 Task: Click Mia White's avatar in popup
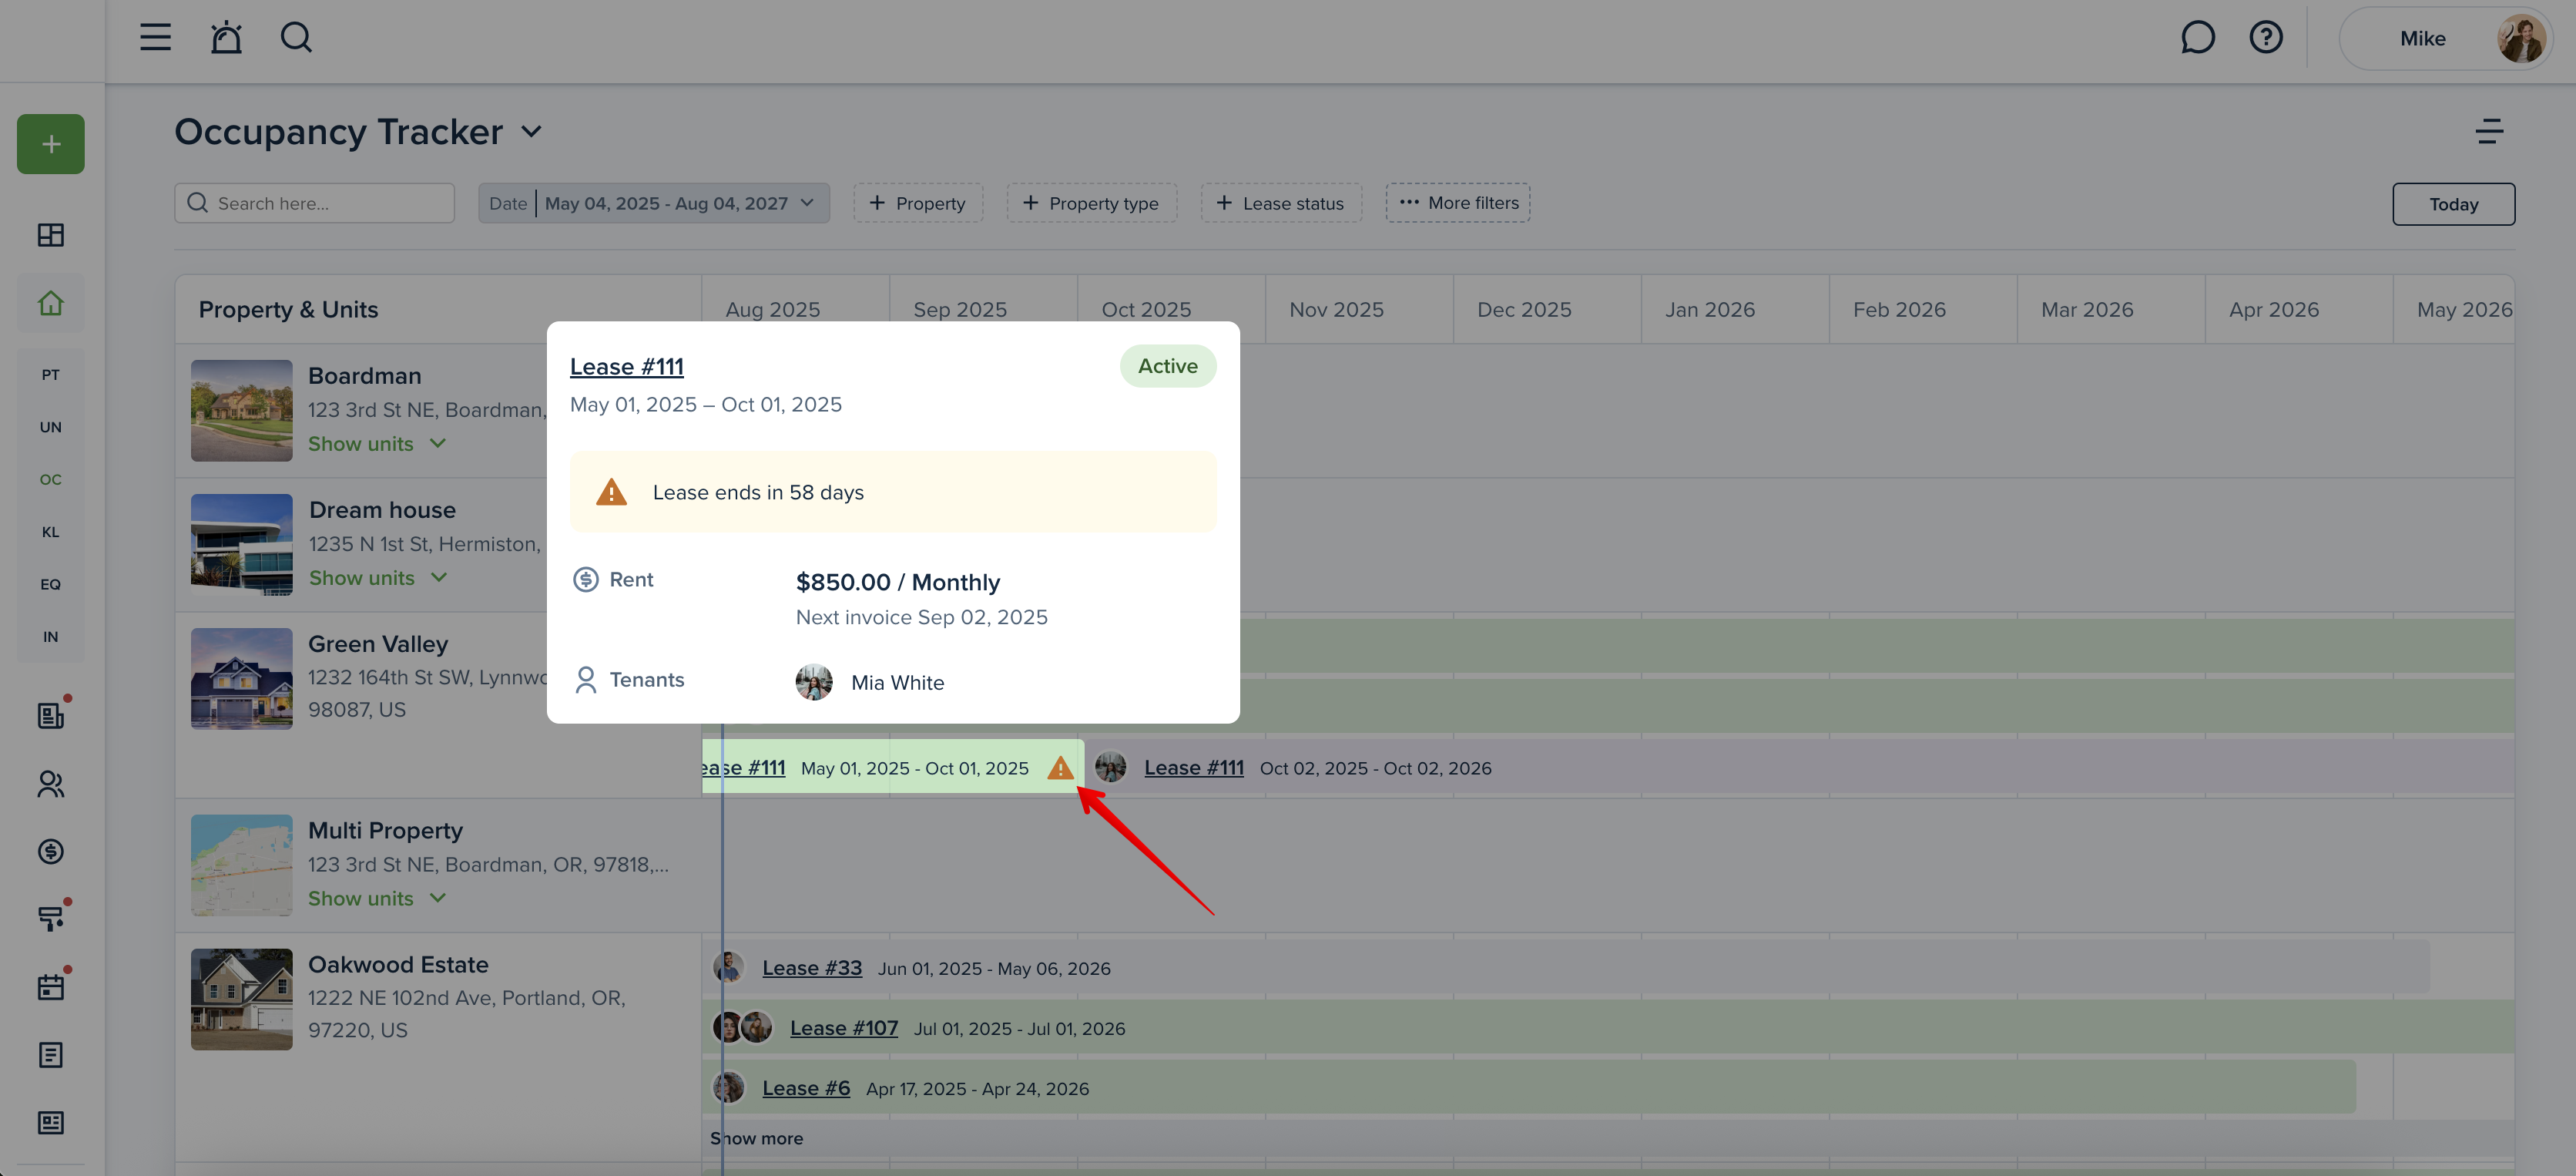pyautogui.click(x=814, y=683)
